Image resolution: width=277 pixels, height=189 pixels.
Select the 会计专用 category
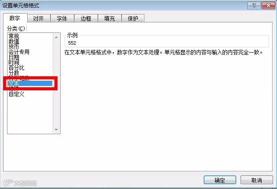click(19, 52)
